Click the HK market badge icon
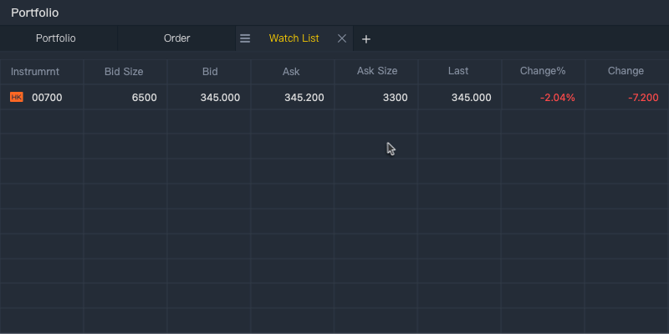 click(16, 97)
